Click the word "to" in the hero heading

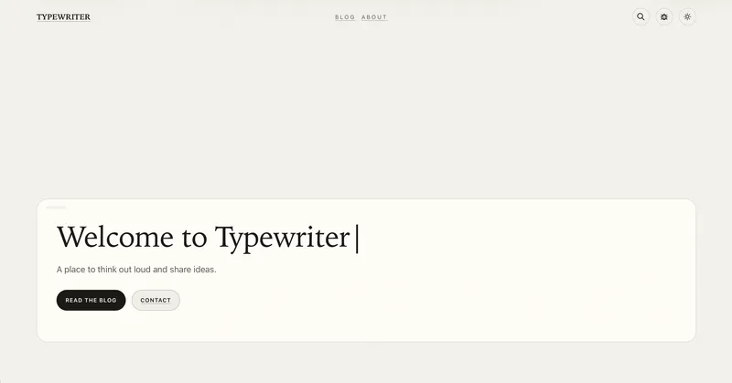tap(194, 239)
